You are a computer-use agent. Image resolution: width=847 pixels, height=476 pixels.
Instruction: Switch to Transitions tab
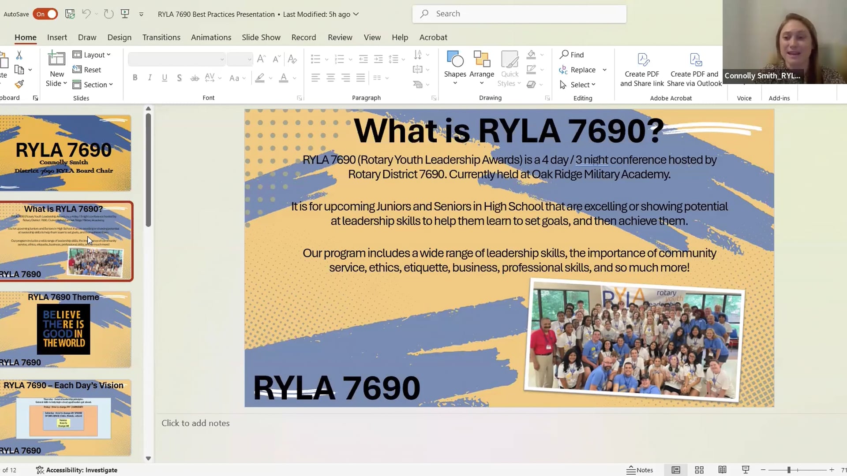tap(161, 37)
